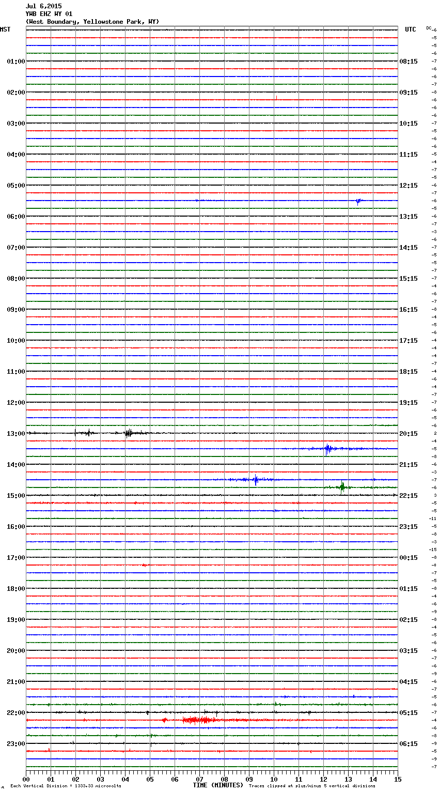Click minute tick label "05" on time axis
Viewport: 439px width, 793px height.
click(150, 779)
